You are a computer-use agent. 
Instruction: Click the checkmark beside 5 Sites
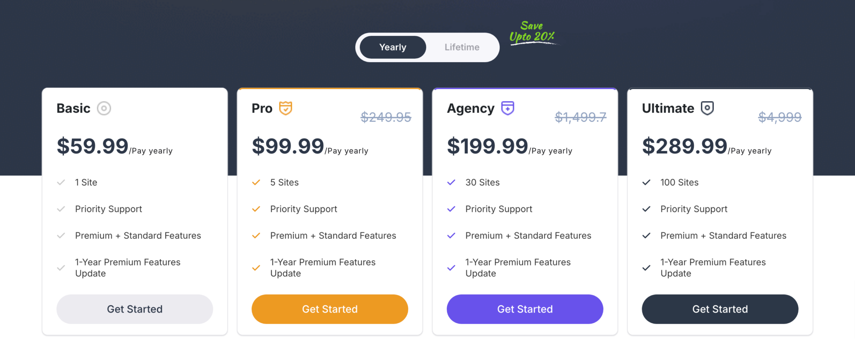point(256,182)
